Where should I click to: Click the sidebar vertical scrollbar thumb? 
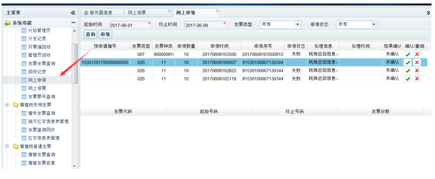[x=74, y=64]
